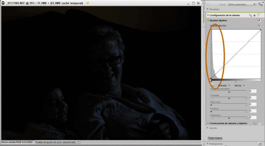Collapse the bold Ajustes rápidos section
265x146 pixels.
click(208, 20)
